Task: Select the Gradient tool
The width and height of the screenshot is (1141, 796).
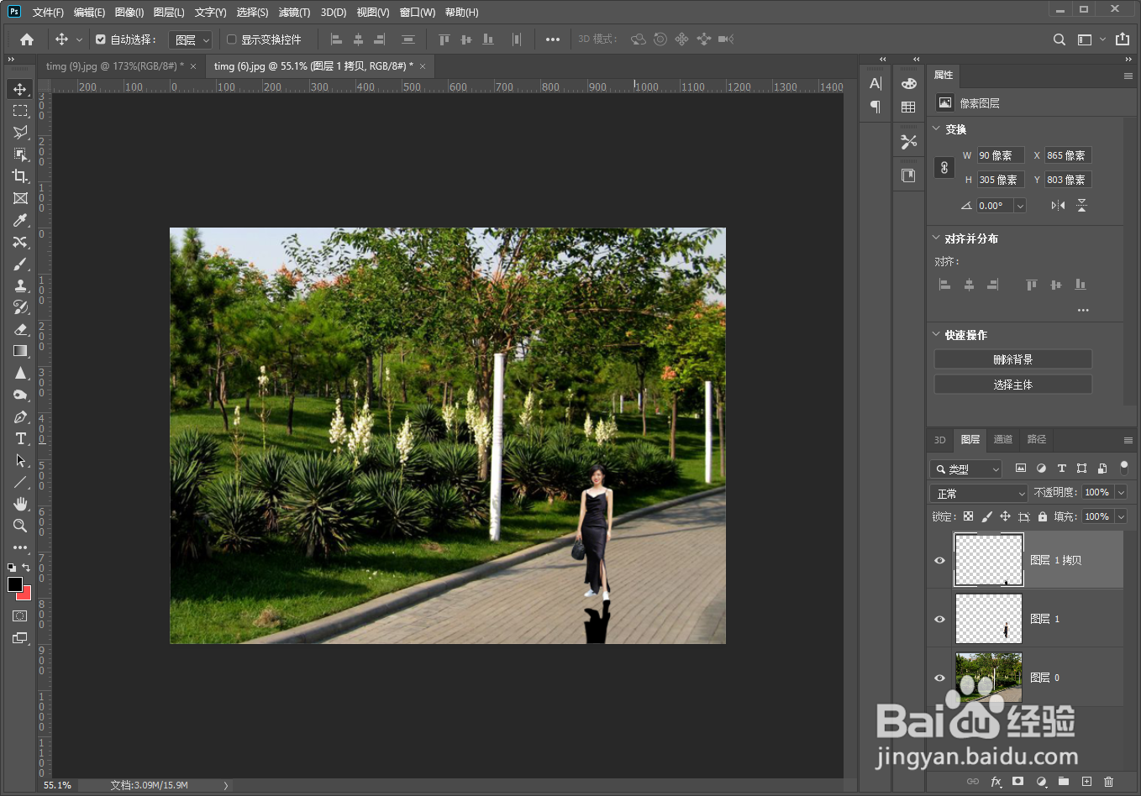Action: click(20, 351)
